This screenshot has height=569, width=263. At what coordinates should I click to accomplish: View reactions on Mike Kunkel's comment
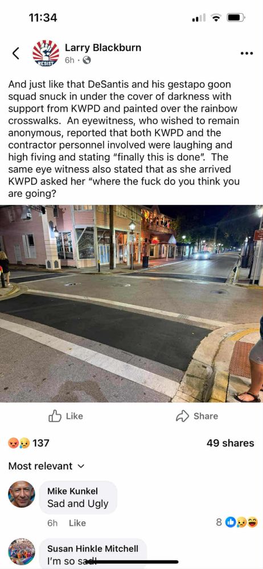(237, 522)
